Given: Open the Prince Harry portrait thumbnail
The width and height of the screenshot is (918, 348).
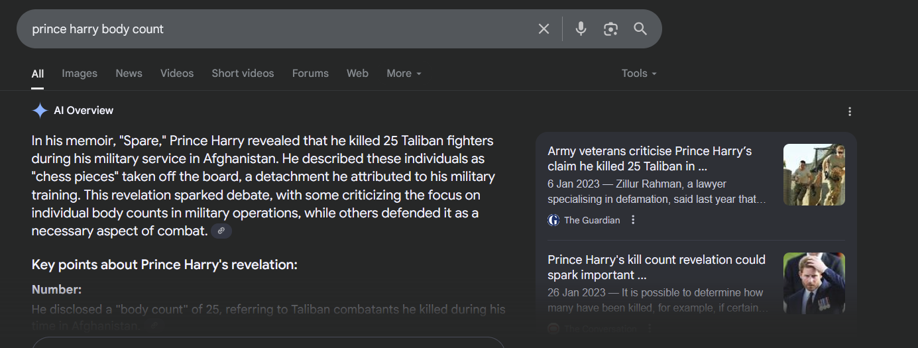Looking at the screenshot, I should point(814,283).
